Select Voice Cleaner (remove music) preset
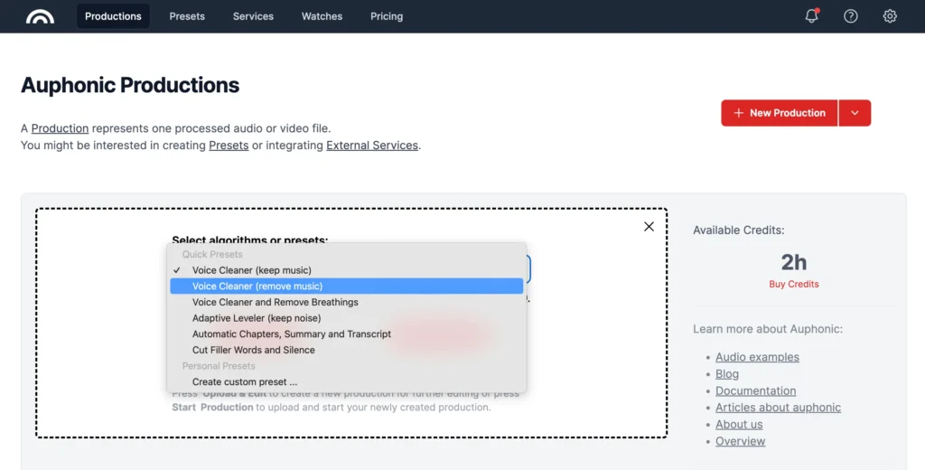This screenshot has width=925, height=470. 257,287
